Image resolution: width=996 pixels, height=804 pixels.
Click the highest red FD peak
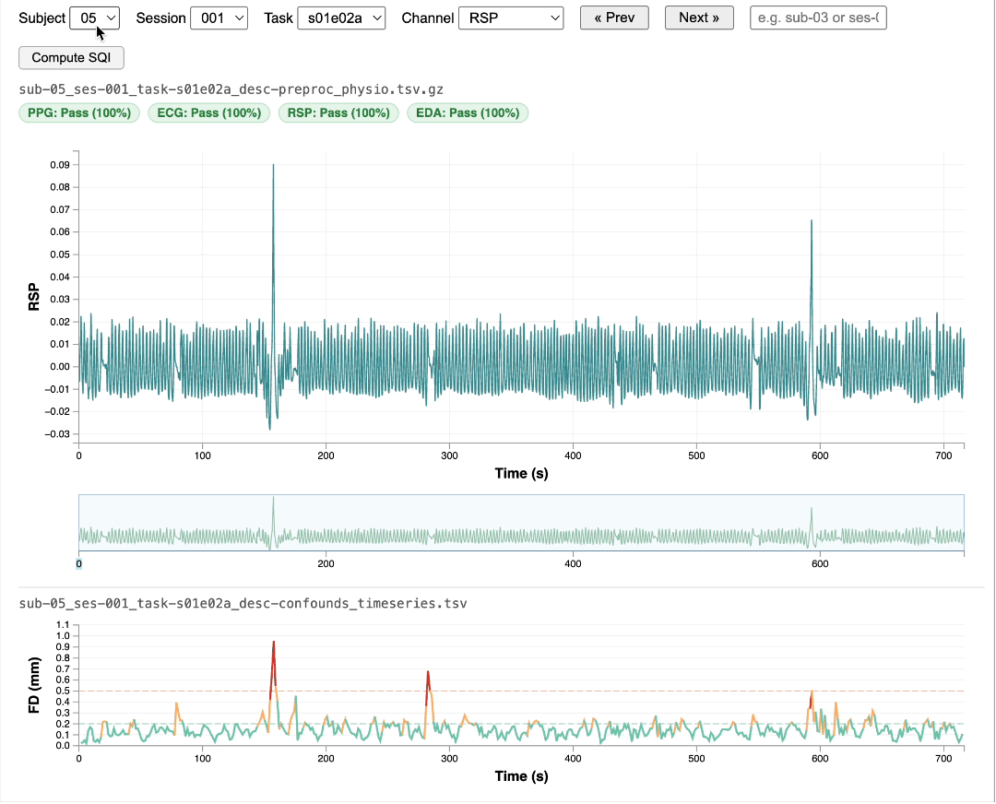[273, 644]
